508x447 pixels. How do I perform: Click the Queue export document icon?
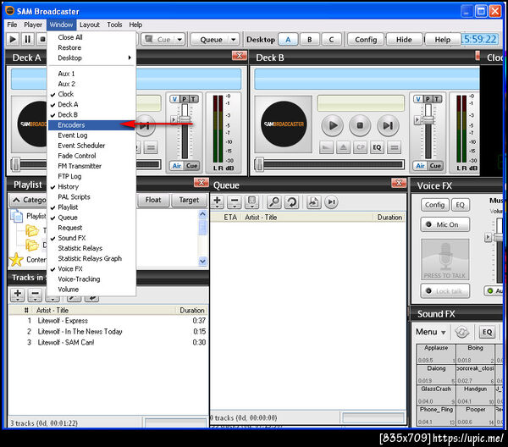313,201
